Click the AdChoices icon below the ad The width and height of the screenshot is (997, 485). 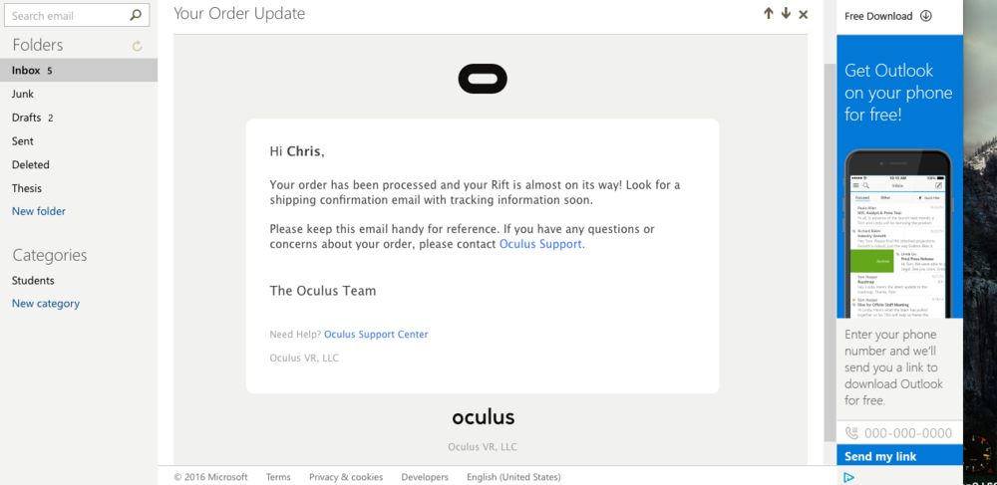[848, 477]
